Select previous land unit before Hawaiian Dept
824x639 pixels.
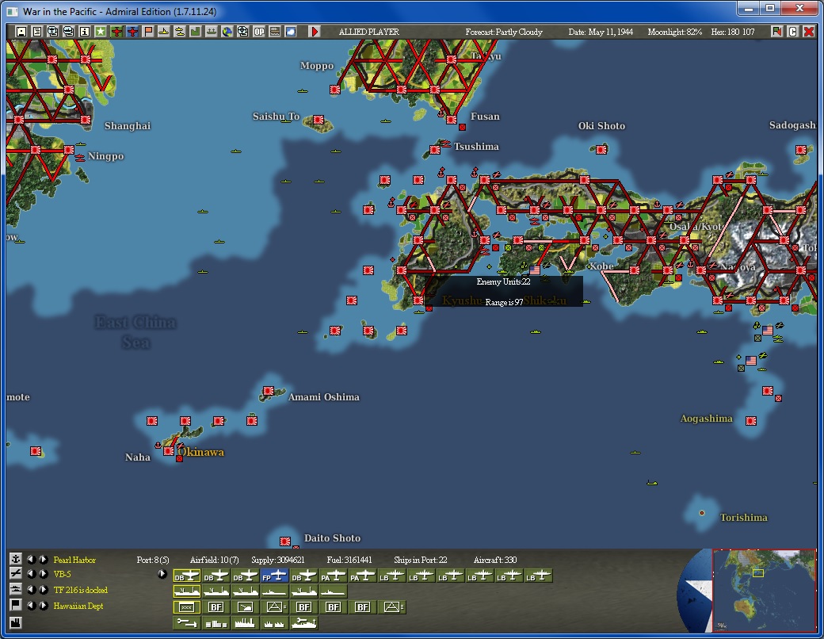[x=32, y=606]
